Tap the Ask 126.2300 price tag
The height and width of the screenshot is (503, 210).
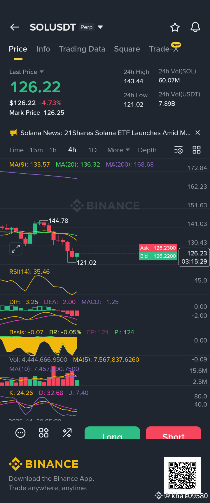(x=158, y=248)
